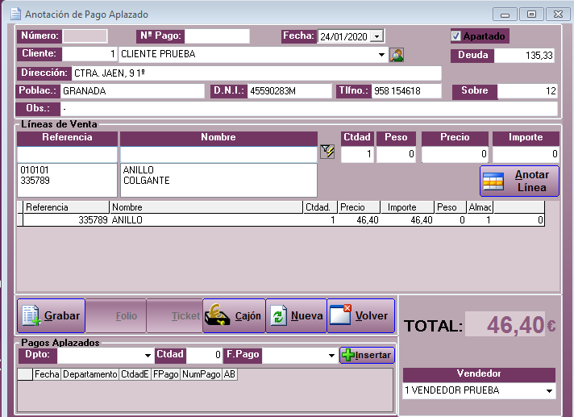Click the disabled Folio button

(x=116, y=315)
